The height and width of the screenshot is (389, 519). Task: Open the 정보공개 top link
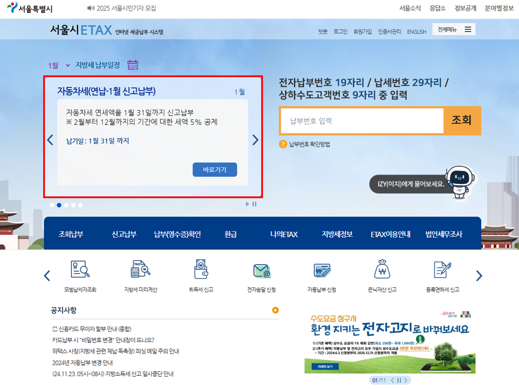(x=465, y=8)
